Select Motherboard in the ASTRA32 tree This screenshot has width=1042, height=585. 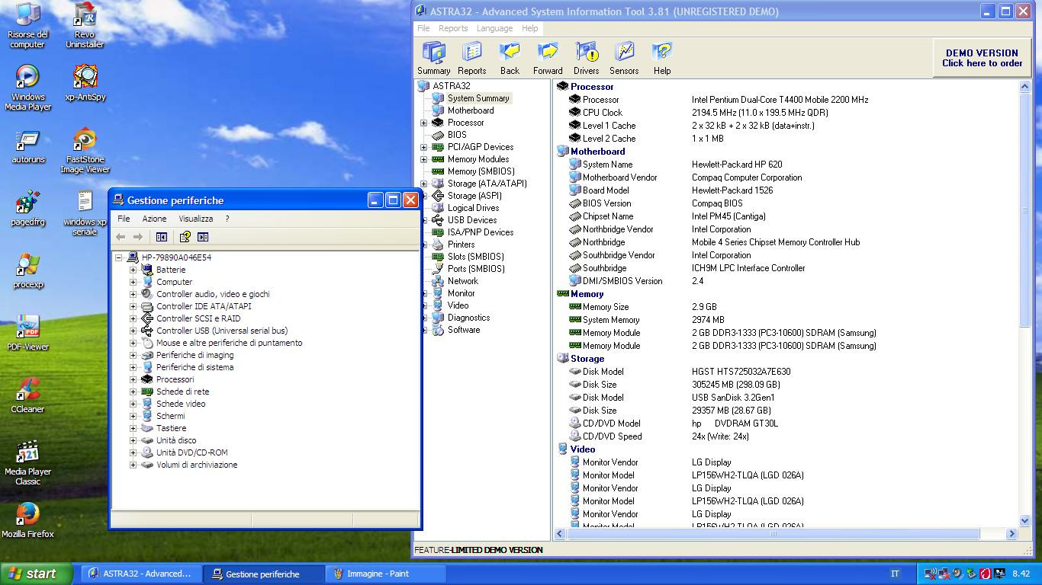click(x=470, y=110)
